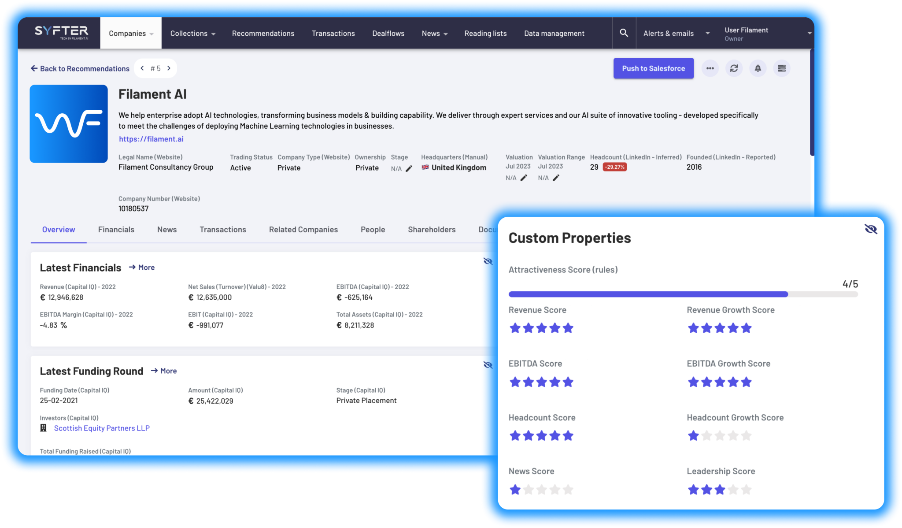This screenshot has height=528, width=902.
Task: Click the Push to Salesforce button
Action: coord(654,68)
